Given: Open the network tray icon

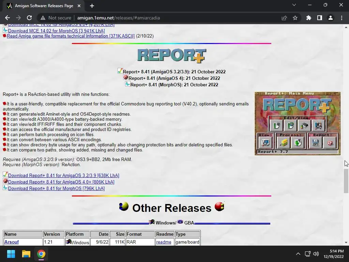Looking at the screenshot, I should [308, 254].
